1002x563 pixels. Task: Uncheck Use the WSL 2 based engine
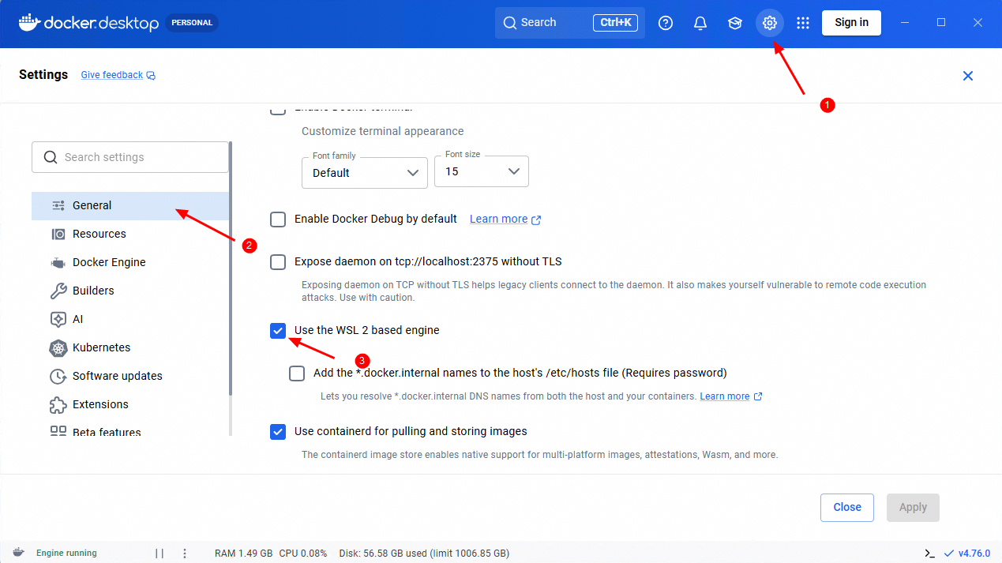[x=278, y=331]
